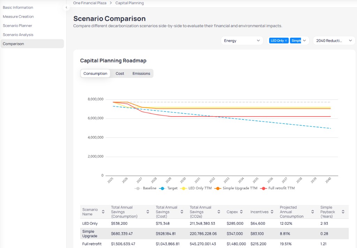
Task: Remove the LED Only tag
Action: point(286,41)
